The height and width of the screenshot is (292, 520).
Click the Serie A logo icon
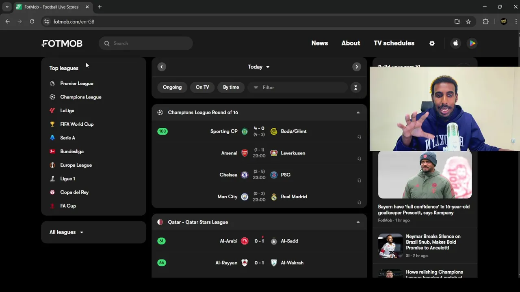pyautogui.click(x=52, y=138)
